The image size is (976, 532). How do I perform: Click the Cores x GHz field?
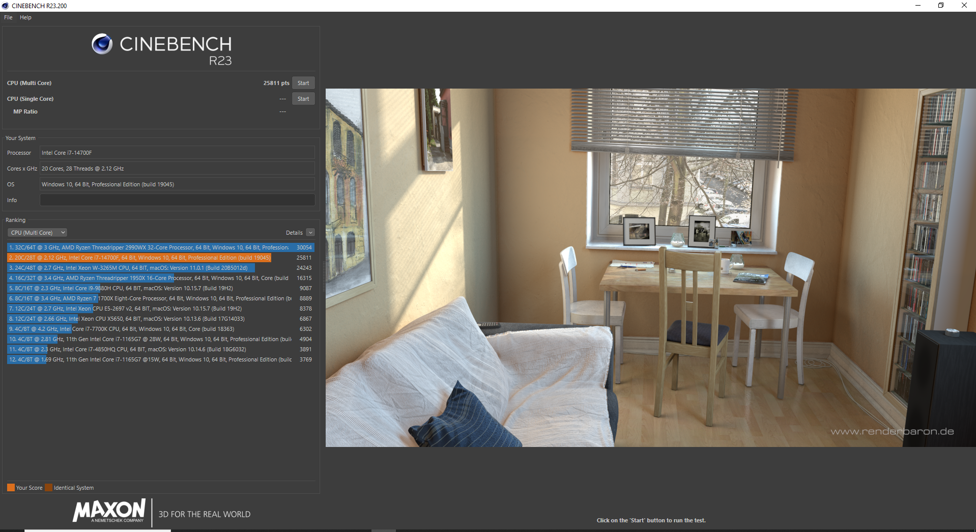pyautogui.click(x=177, y=169)
